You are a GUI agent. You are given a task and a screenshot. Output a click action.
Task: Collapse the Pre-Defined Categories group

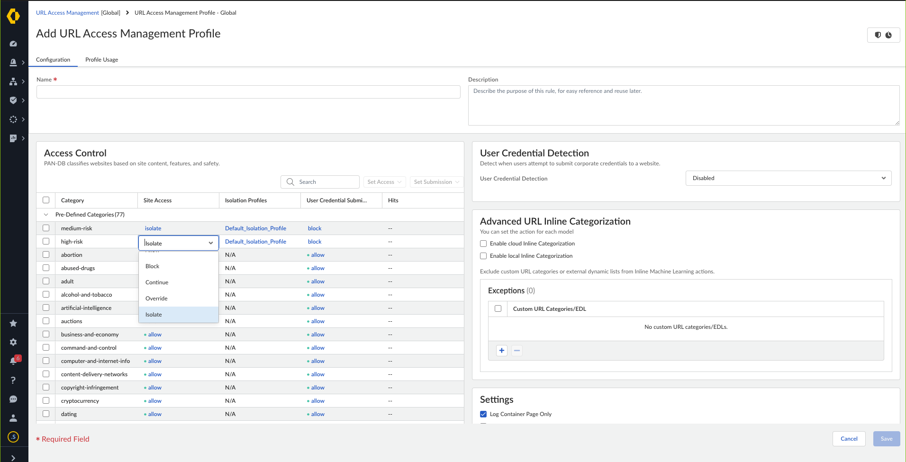click(x=46, y=214)
